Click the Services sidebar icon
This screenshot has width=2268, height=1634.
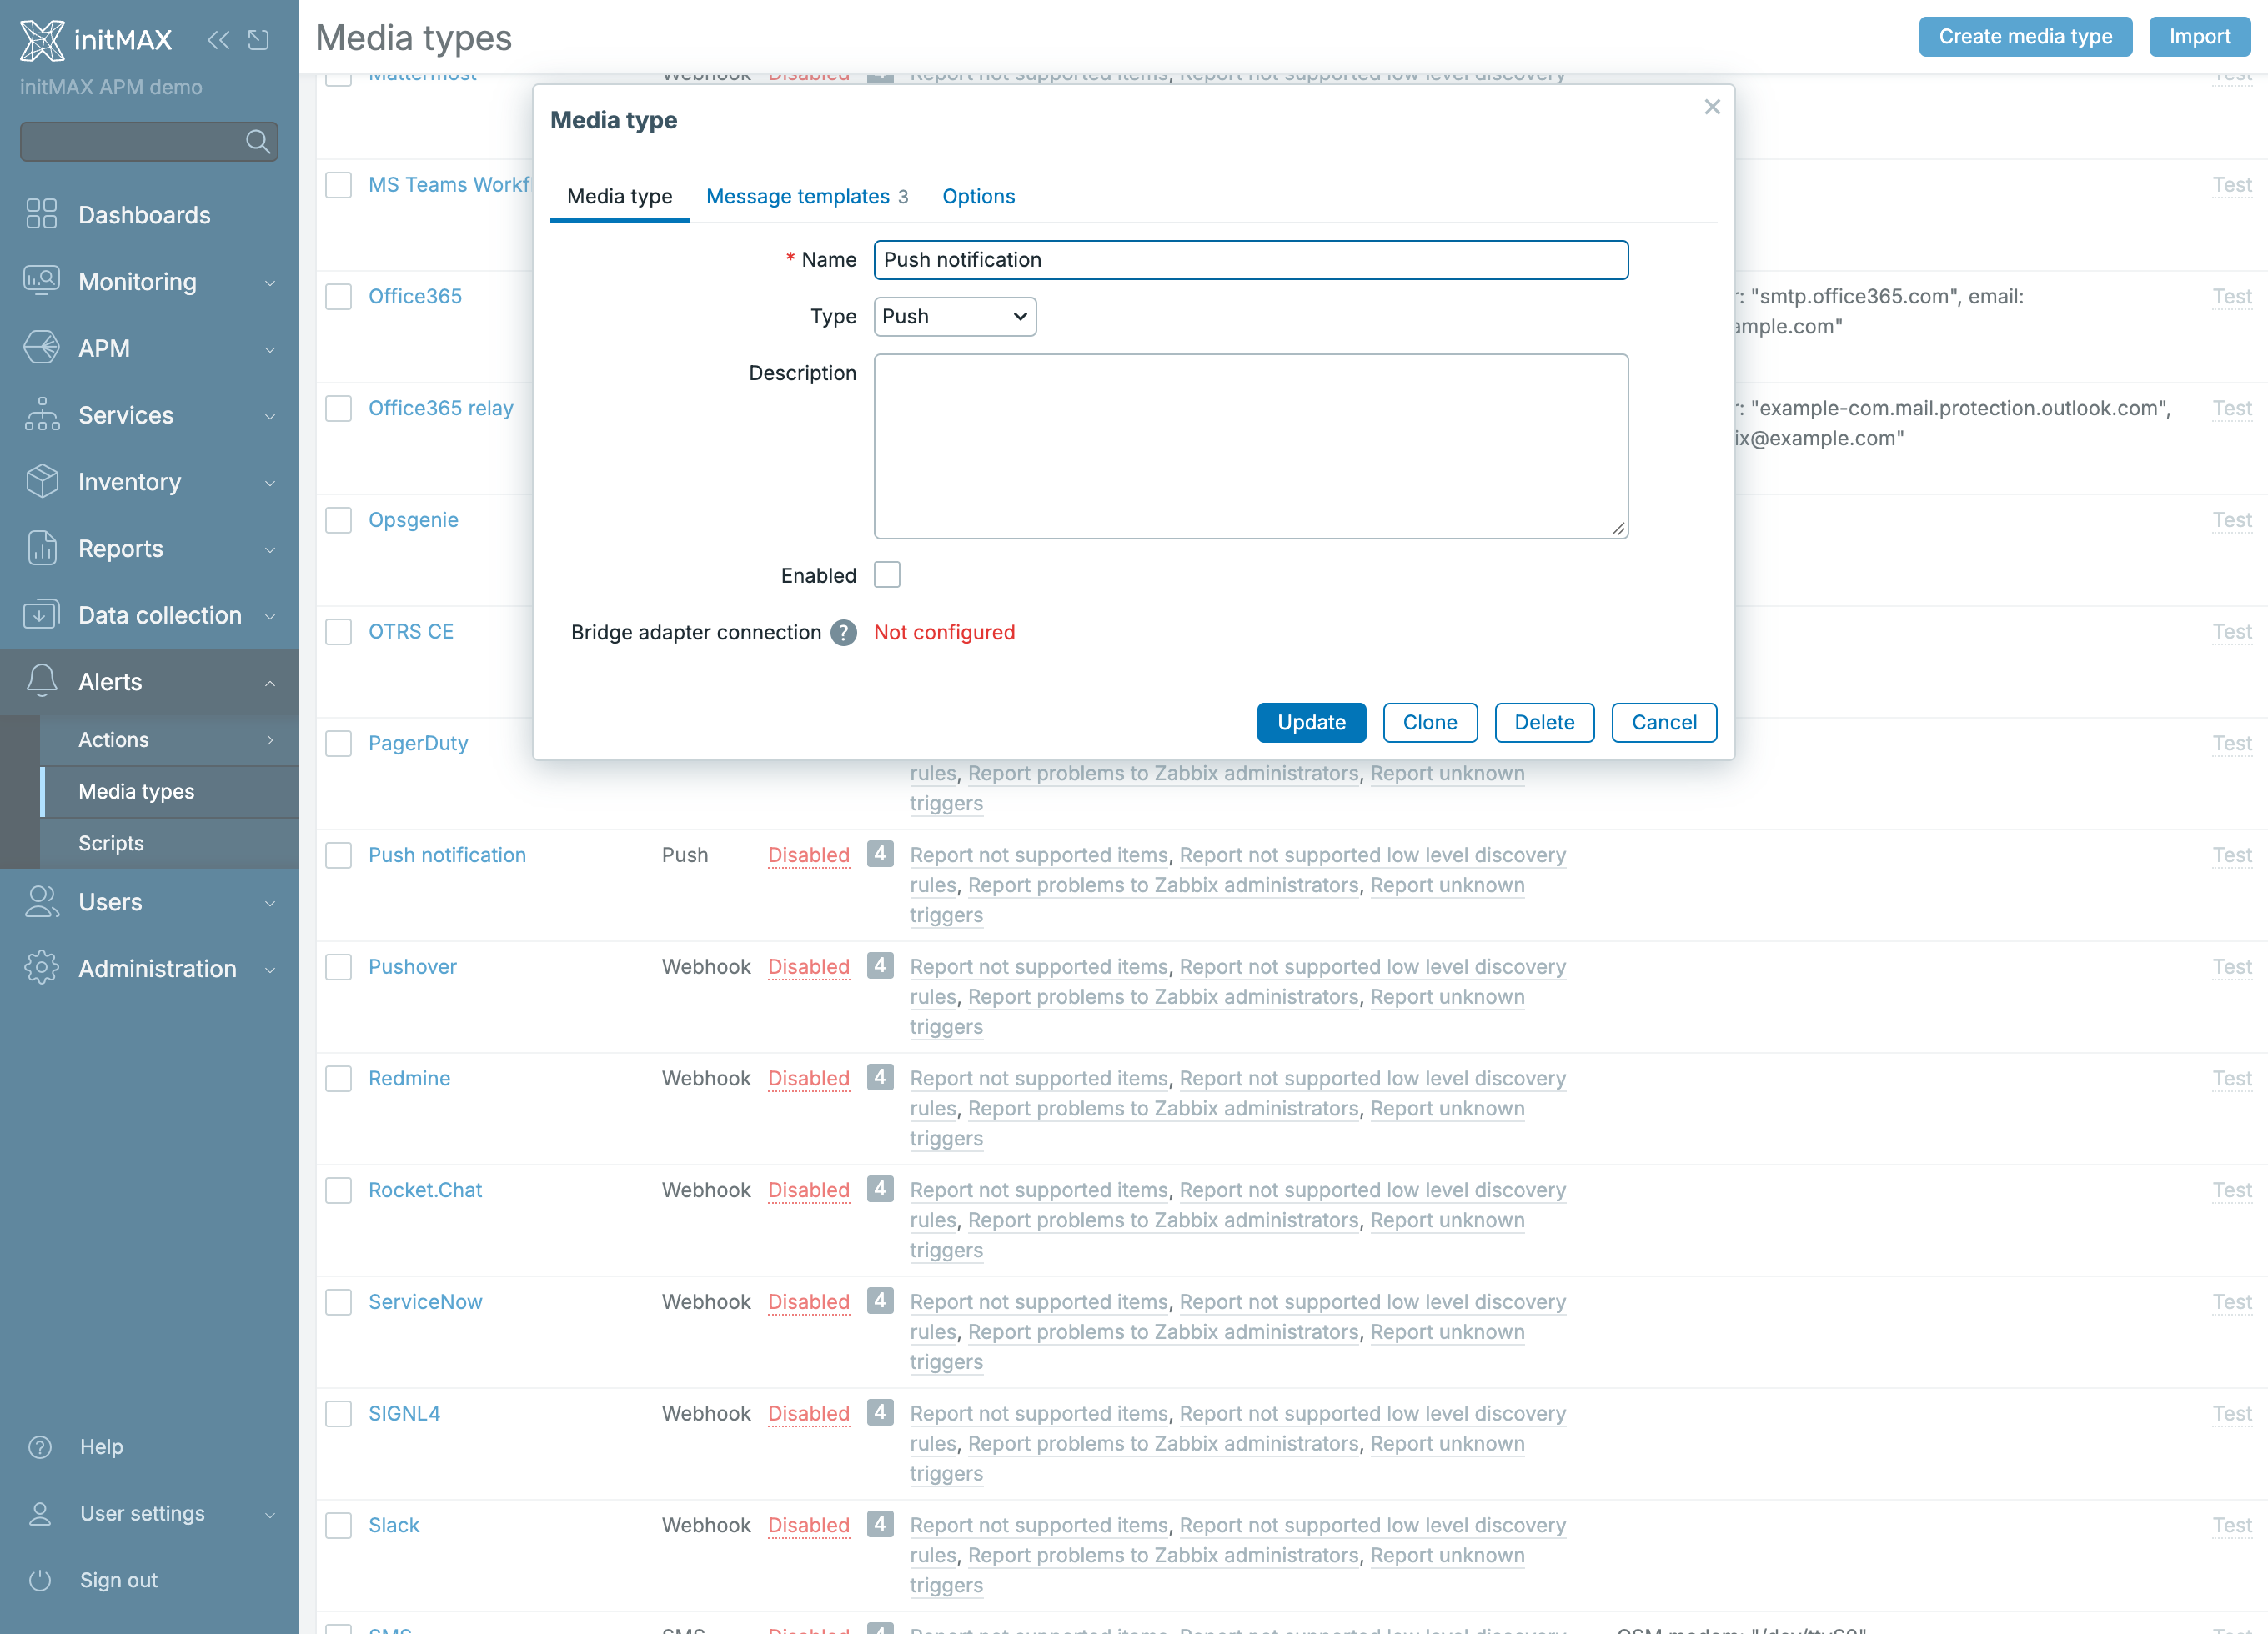point(41,414)
